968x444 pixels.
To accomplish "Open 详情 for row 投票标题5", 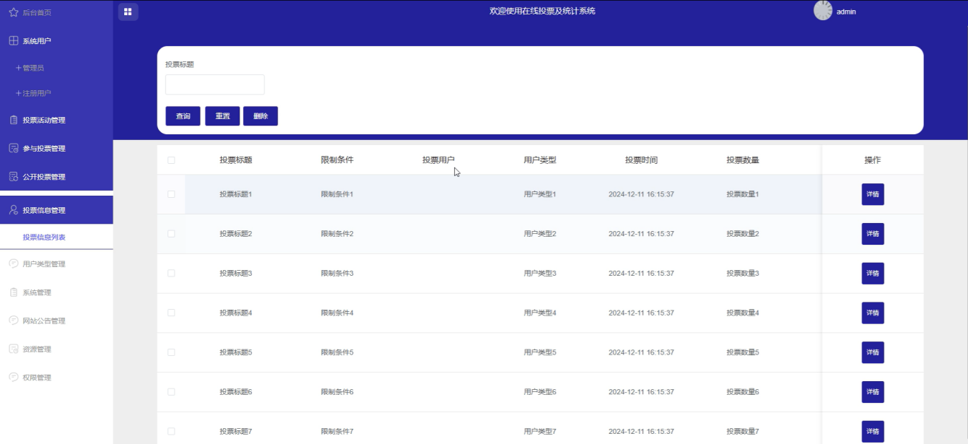I will tap(873, 352).
